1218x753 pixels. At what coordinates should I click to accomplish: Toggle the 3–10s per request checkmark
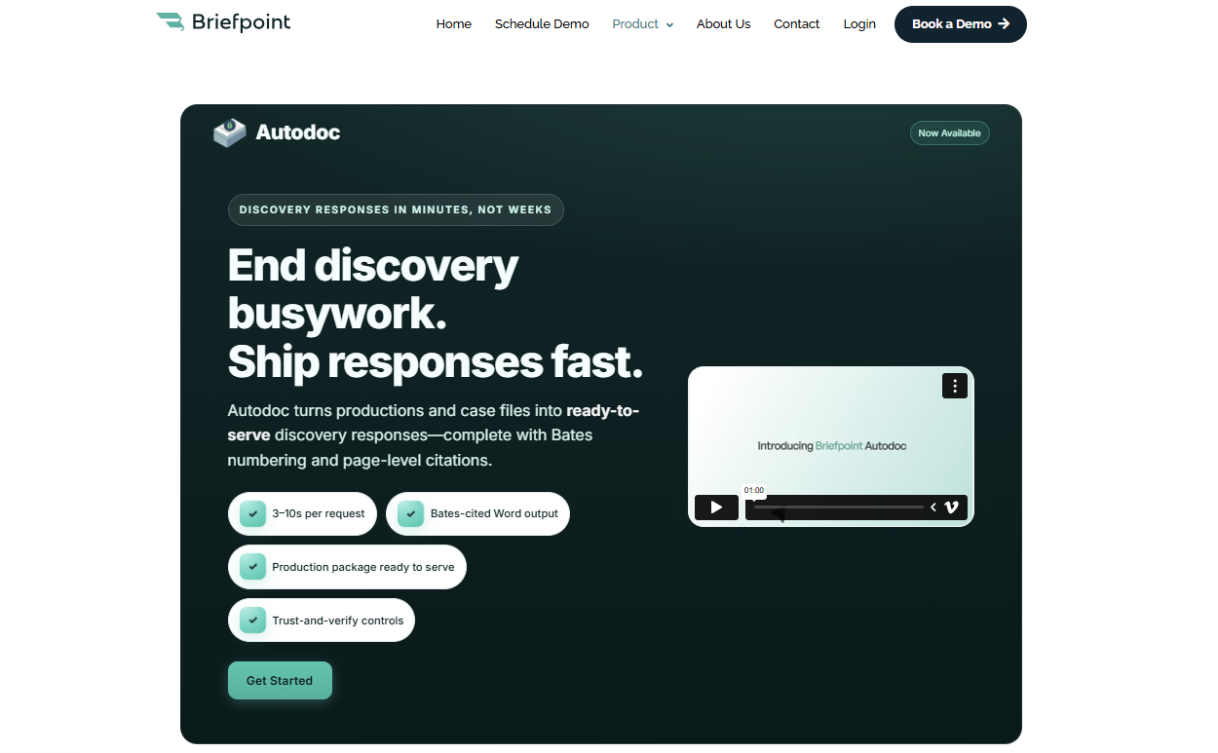(253, 513)
